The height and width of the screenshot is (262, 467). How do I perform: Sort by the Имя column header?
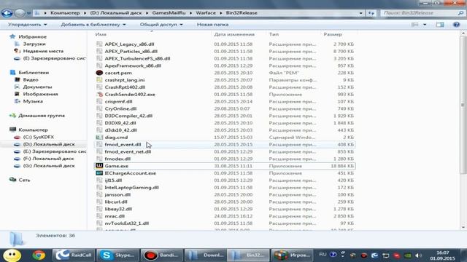101,34
